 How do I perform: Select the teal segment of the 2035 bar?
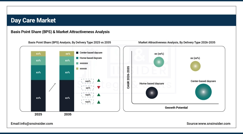click(x=67, y=73)
